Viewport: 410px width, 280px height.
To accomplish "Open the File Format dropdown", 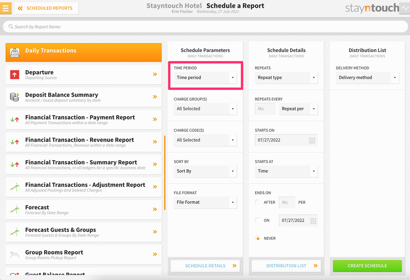I will point(205,202).
